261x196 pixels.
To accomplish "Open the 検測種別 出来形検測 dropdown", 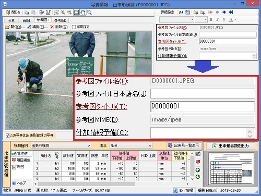I will pos(61,145).
